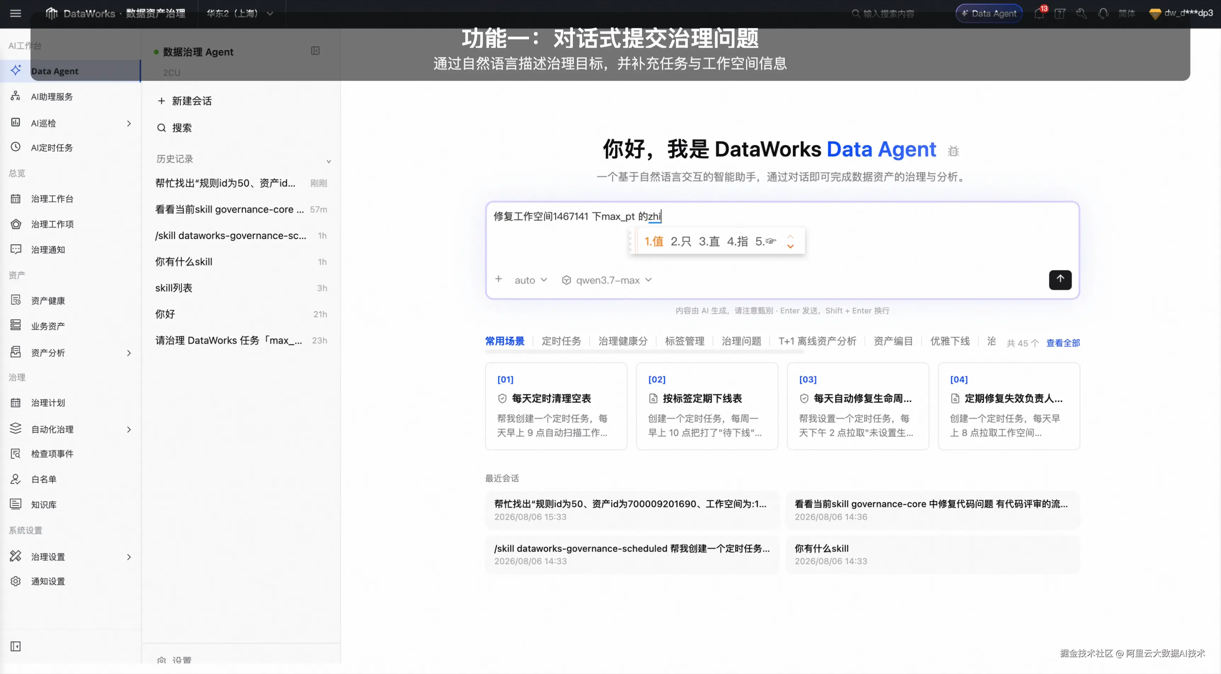The width and height of the screenshot is (1221, 674).
Task: Send the message with the arrow button
Action: pyautogui.click(x=1060, y=280)
